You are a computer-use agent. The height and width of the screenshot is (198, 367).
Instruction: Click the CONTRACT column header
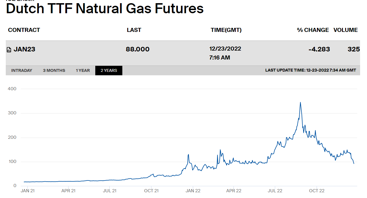[24, 30]
